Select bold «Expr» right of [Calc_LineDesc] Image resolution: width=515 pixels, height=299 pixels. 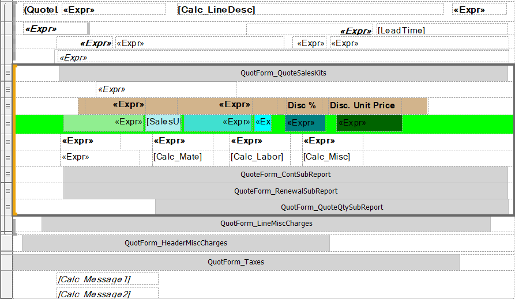pos(479,10)
